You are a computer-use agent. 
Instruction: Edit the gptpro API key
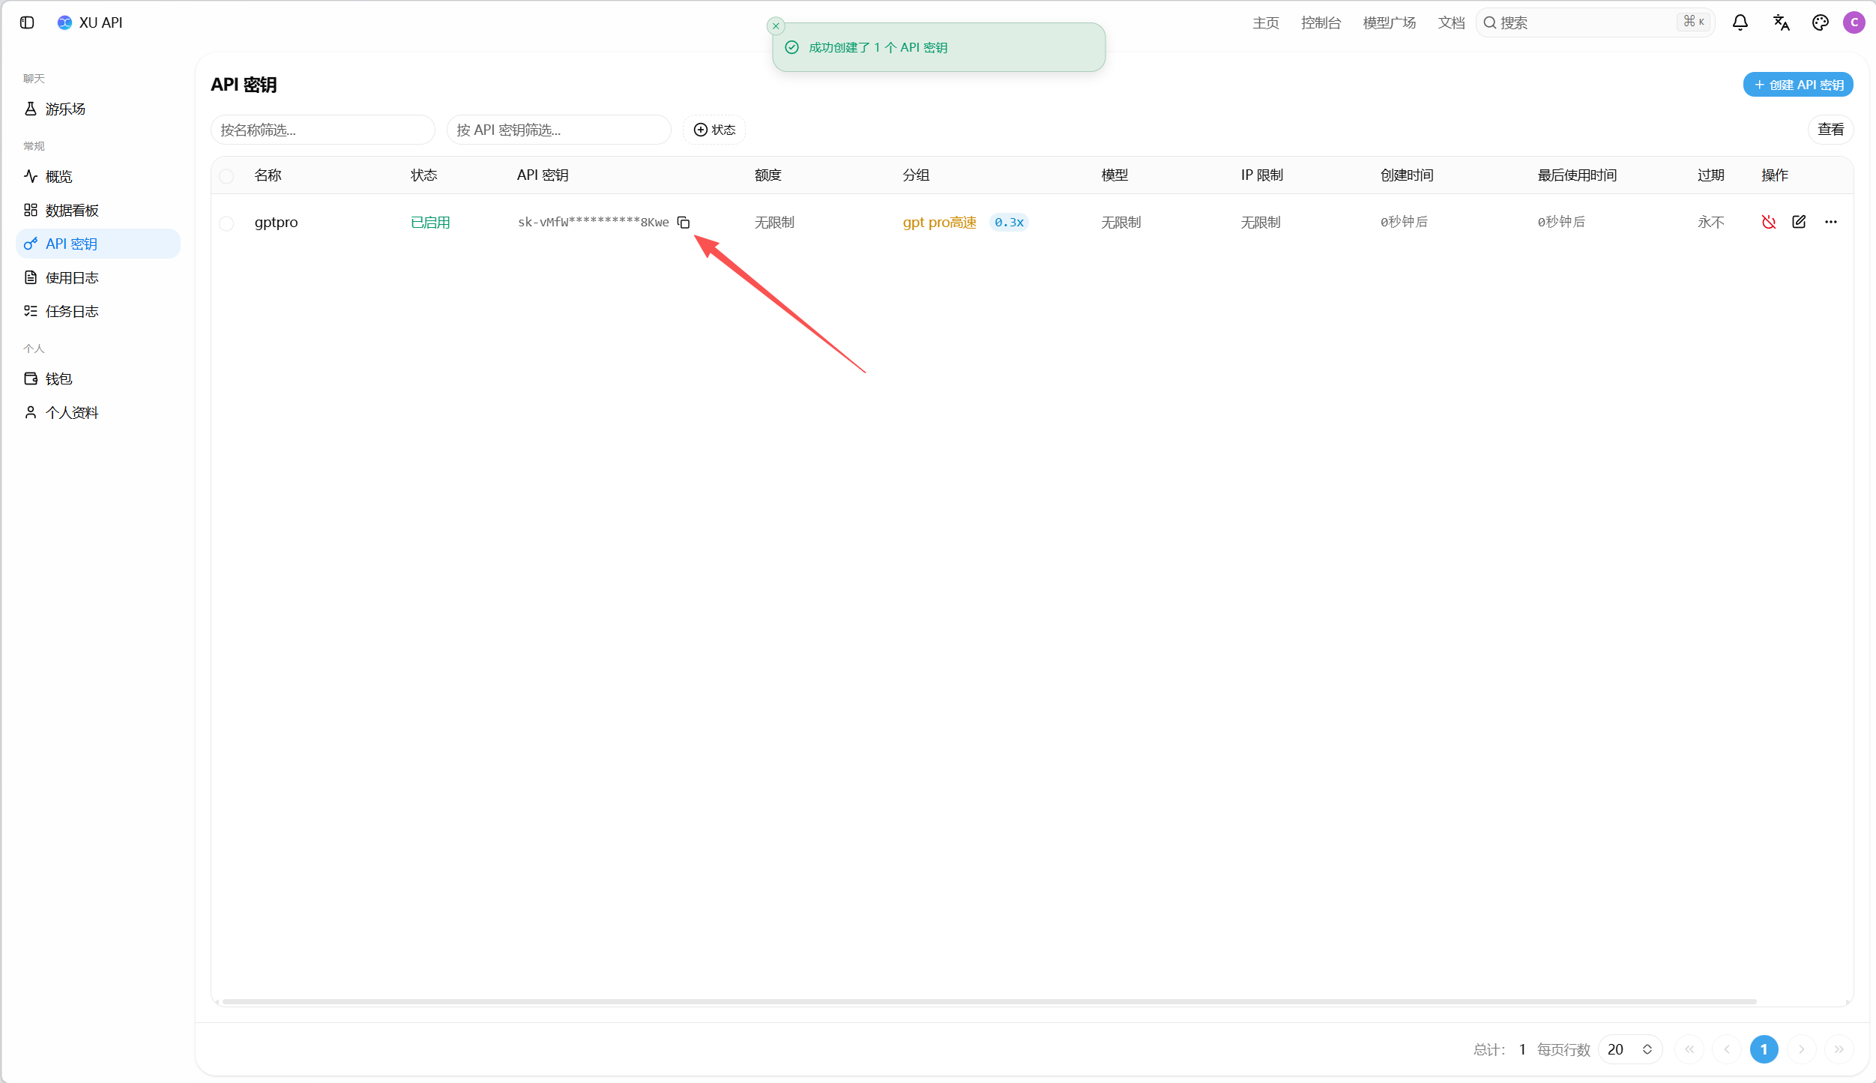pos(1799,222)
